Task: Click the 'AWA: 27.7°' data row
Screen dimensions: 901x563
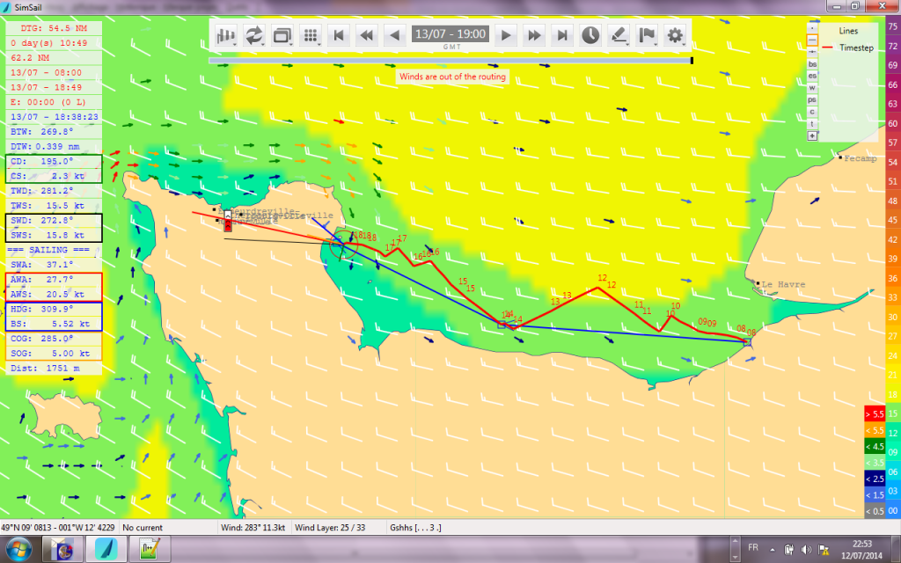Action: coord(54,280)
